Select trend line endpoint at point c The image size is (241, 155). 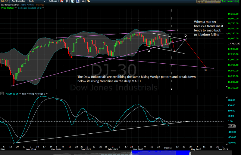[205, 67]
